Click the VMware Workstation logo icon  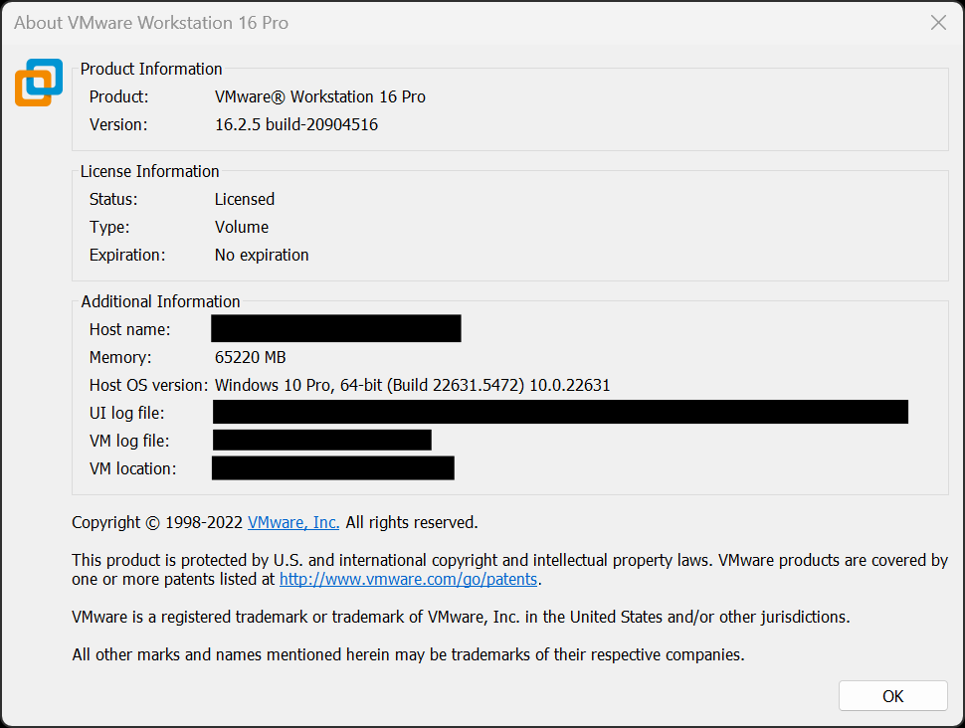click(38, 83)
